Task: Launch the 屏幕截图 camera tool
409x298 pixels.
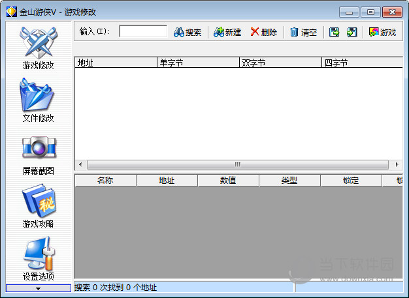Action: click(39, 155)
